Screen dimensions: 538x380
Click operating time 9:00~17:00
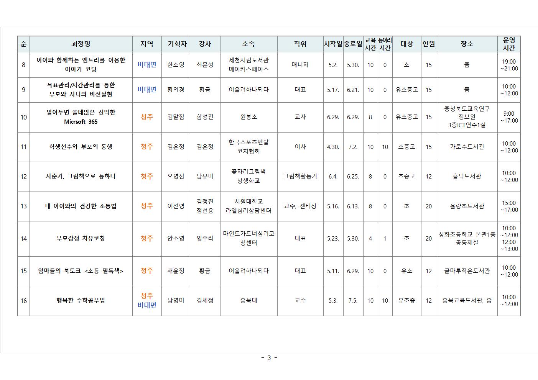(x=509, y=117)
